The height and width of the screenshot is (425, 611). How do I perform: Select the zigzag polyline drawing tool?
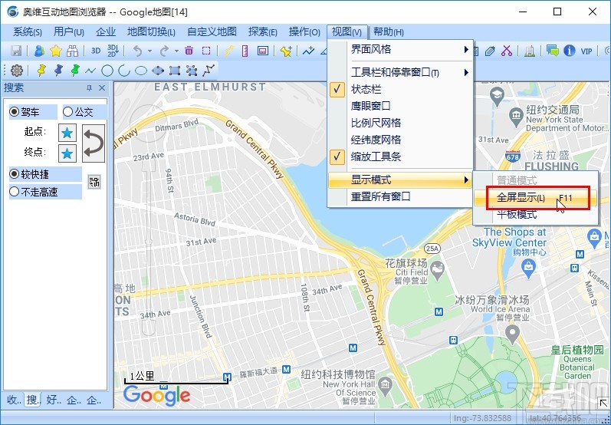[x=90, y=71]
